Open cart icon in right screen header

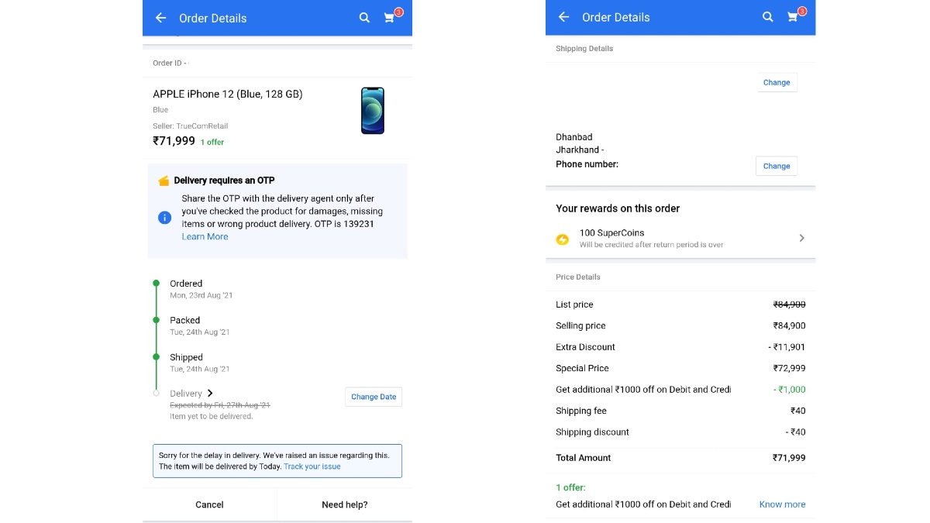pos(793,17)
